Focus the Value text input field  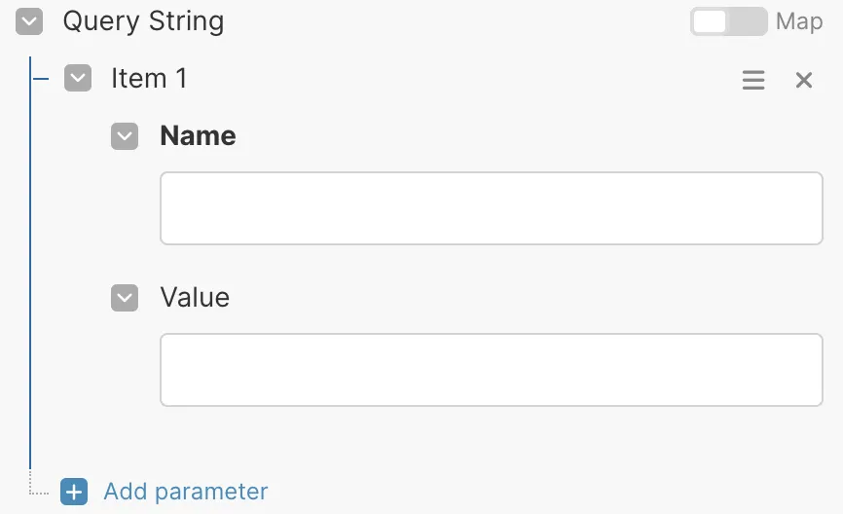coord(491,370)
